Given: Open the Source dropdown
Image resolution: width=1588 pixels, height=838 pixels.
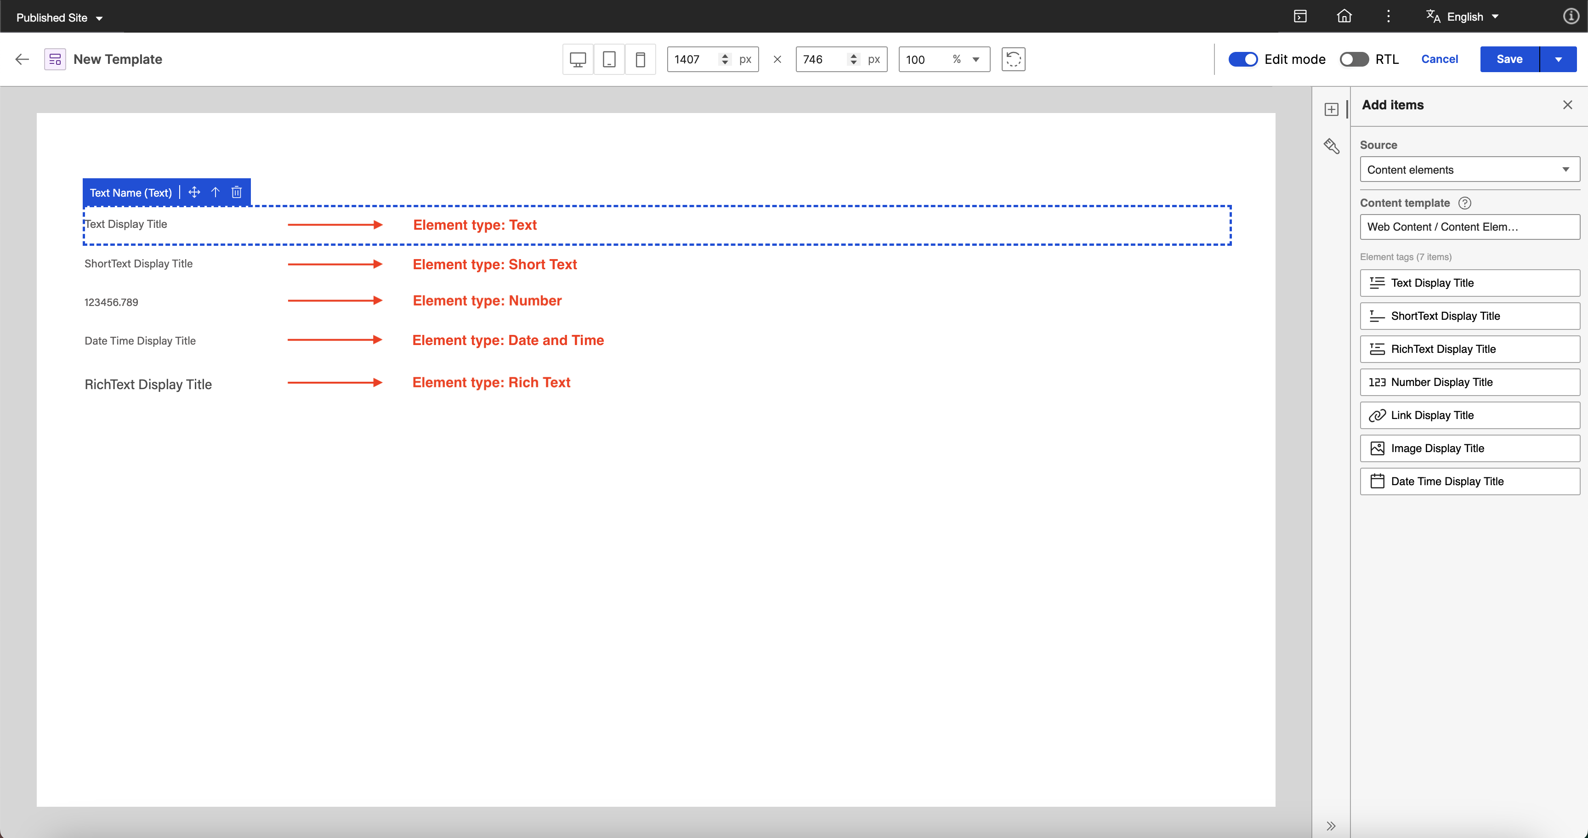Looking at the screenshot, I should click(x=1469, y=170).
